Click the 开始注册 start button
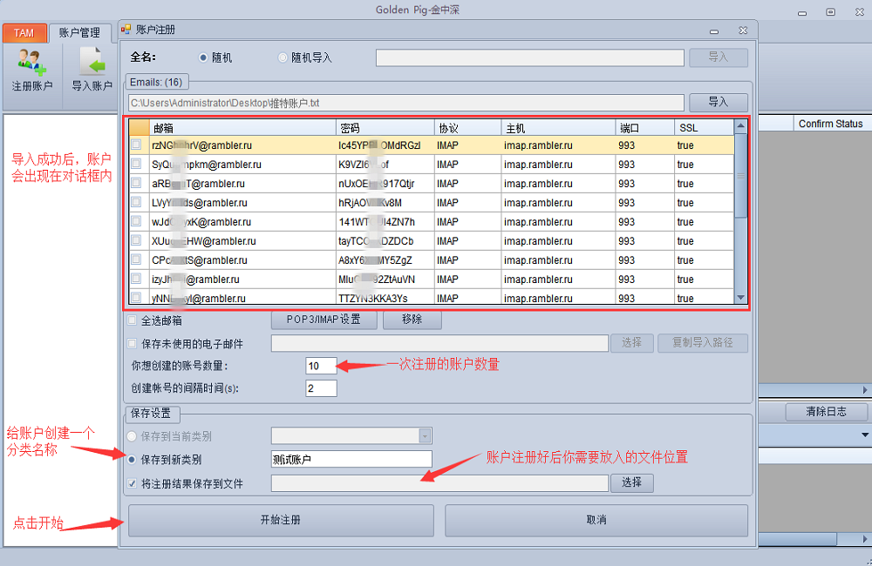Screen dimensions: 872x566 [281, 520]
